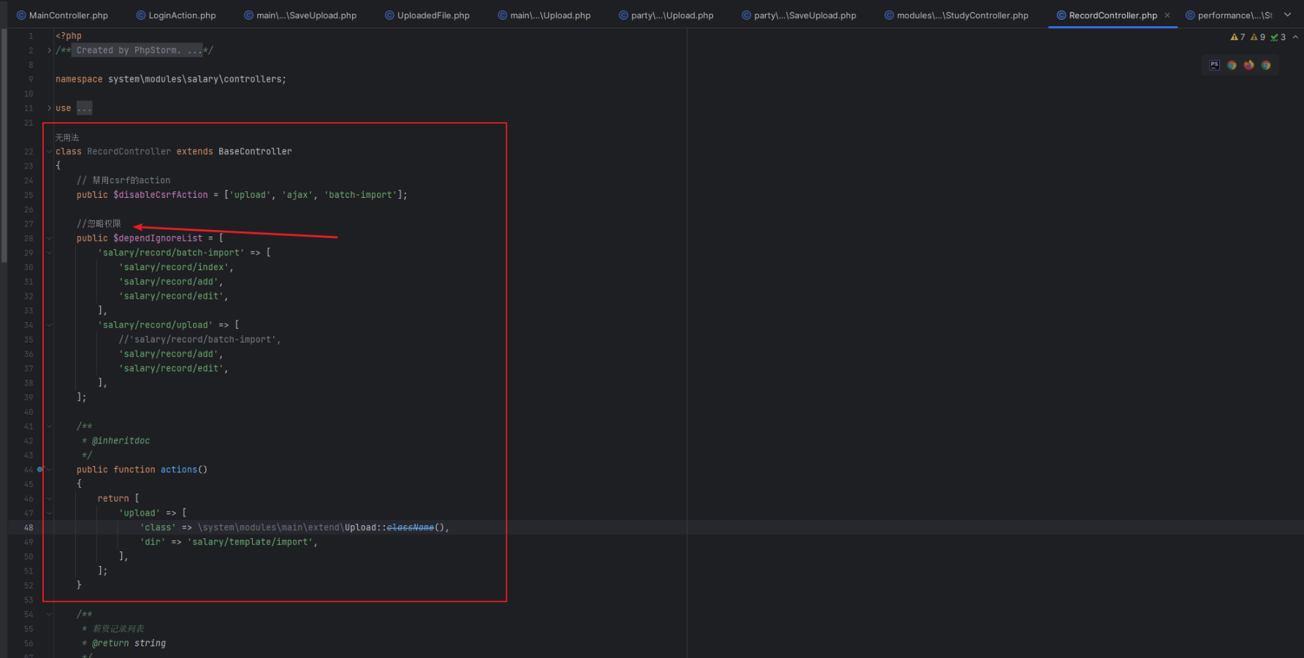Image resolution: width=1304 pixels, height=658 pixels.
Task: Click the 'salary/record/index' string
Action: click(174, 267)
